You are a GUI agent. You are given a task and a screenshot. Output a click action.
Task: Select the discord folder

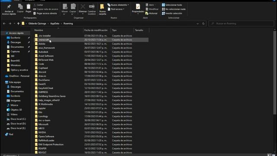click(x=91, y=72)
